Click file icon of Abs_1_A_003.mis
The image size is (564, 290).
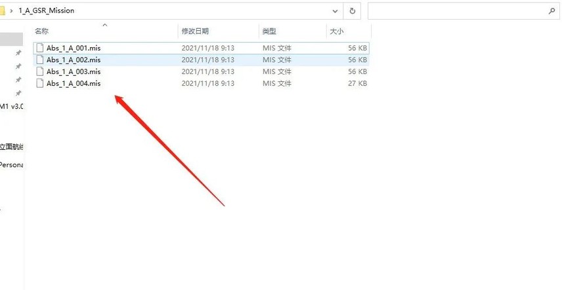pyautogui.click(x=40, y=71)
